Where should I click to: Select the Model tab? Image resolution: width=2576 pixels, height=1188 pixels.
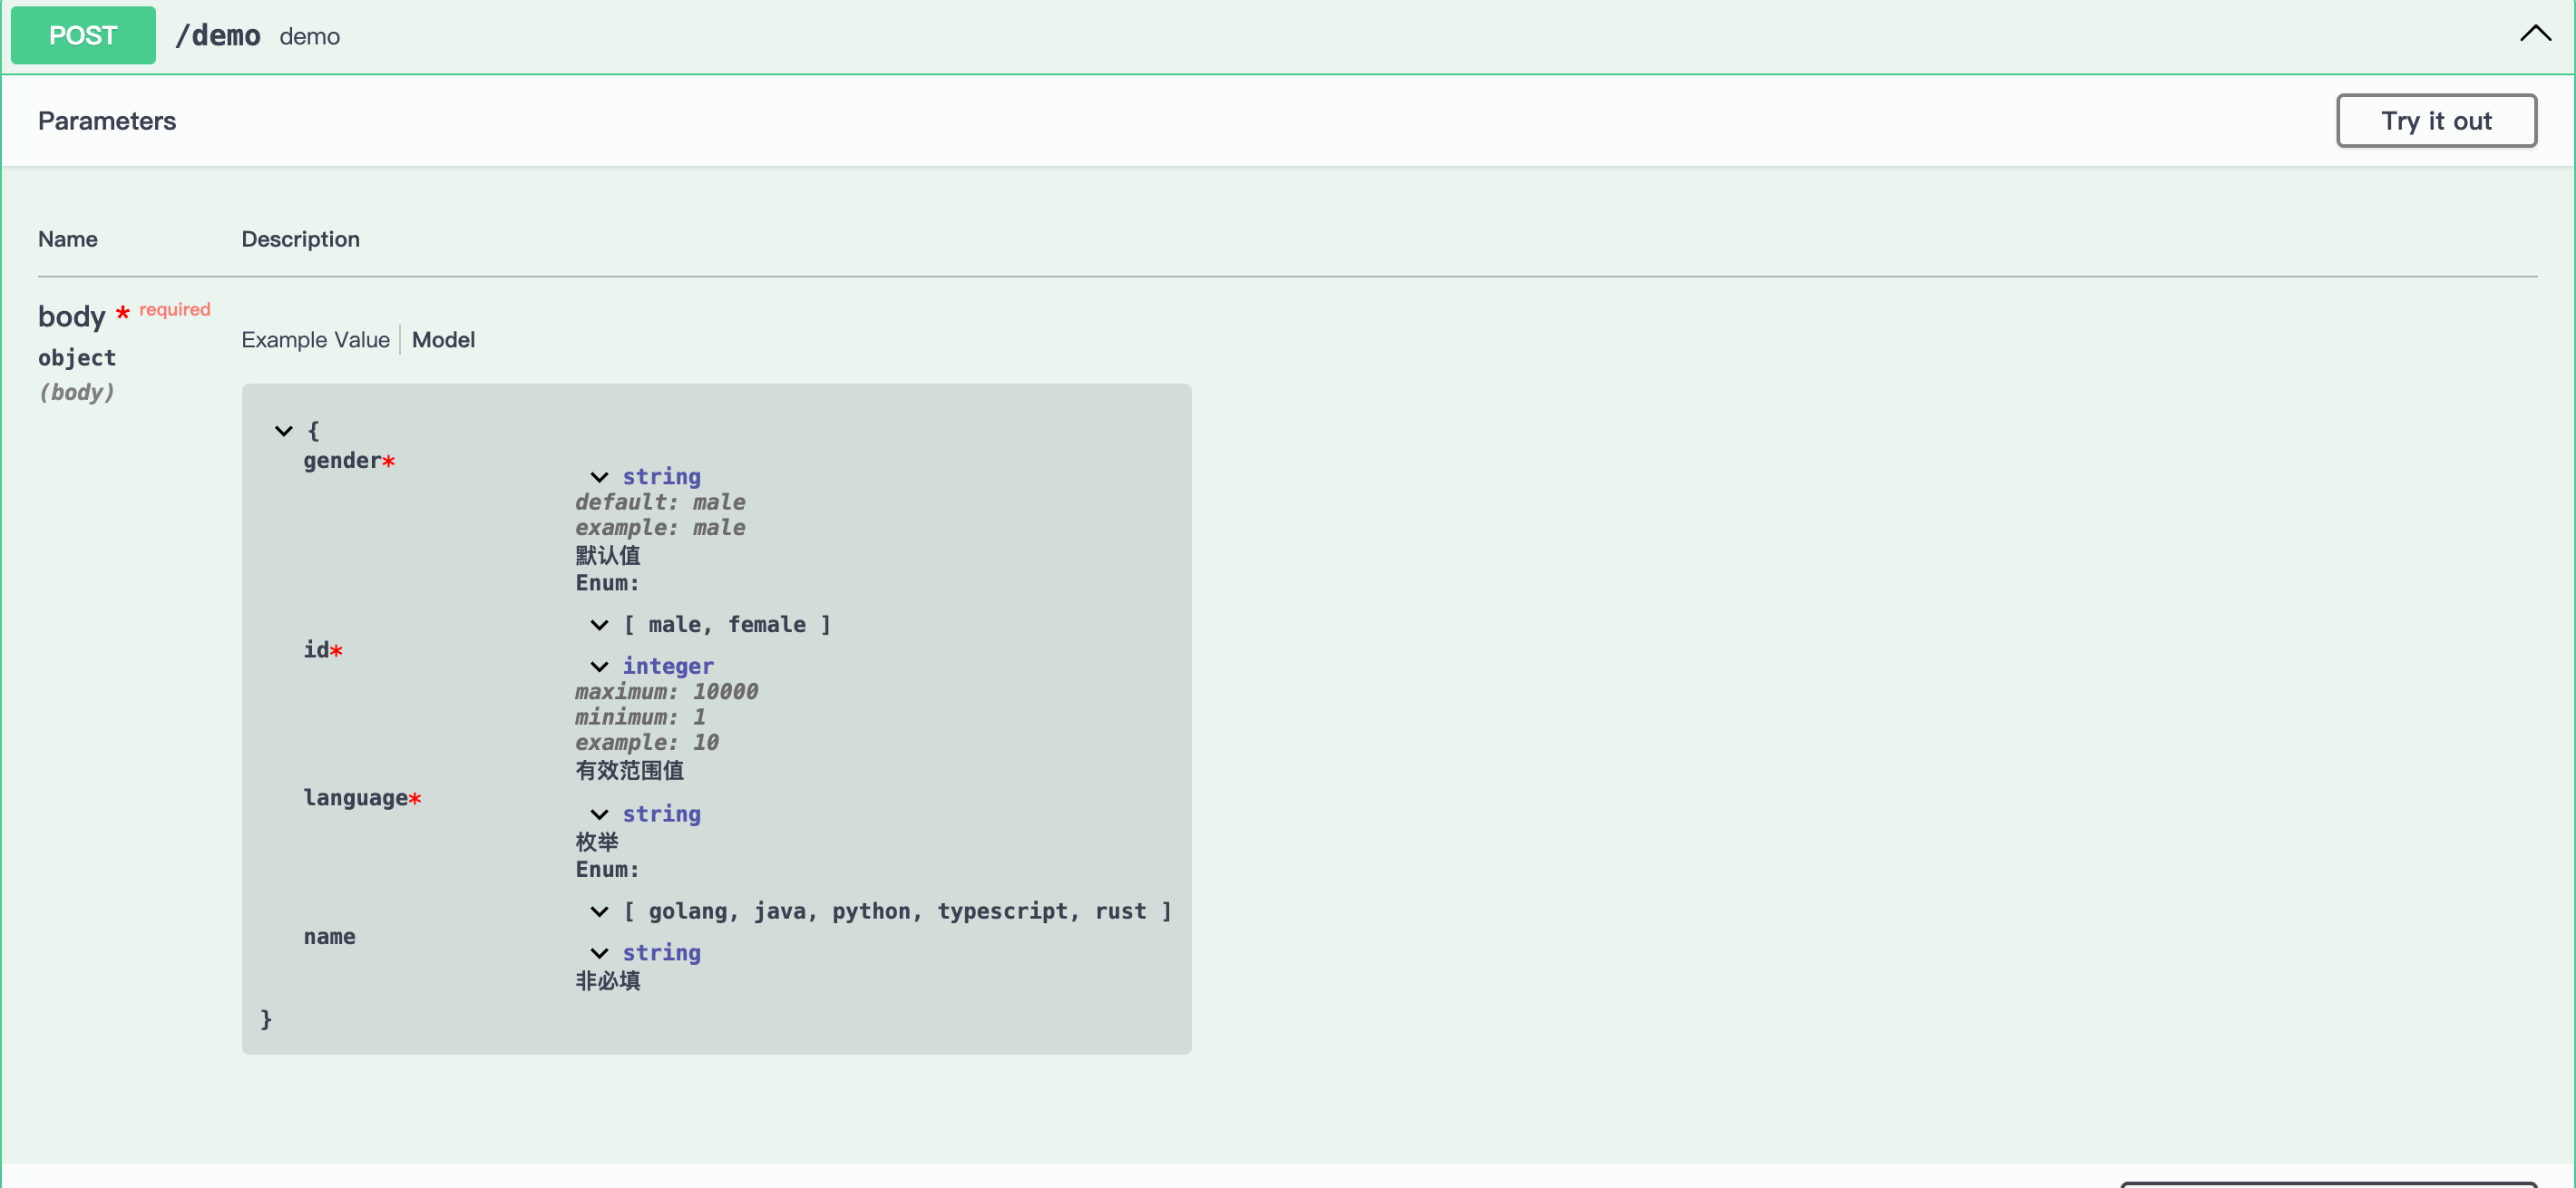pyautogui.click(x=443, y=340)
